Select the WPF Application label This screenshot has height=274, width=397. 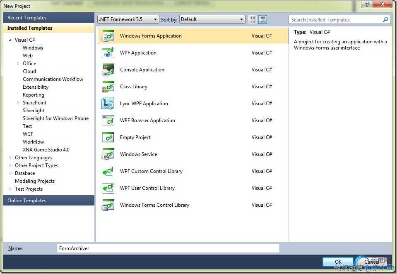(x=138, y=53)
